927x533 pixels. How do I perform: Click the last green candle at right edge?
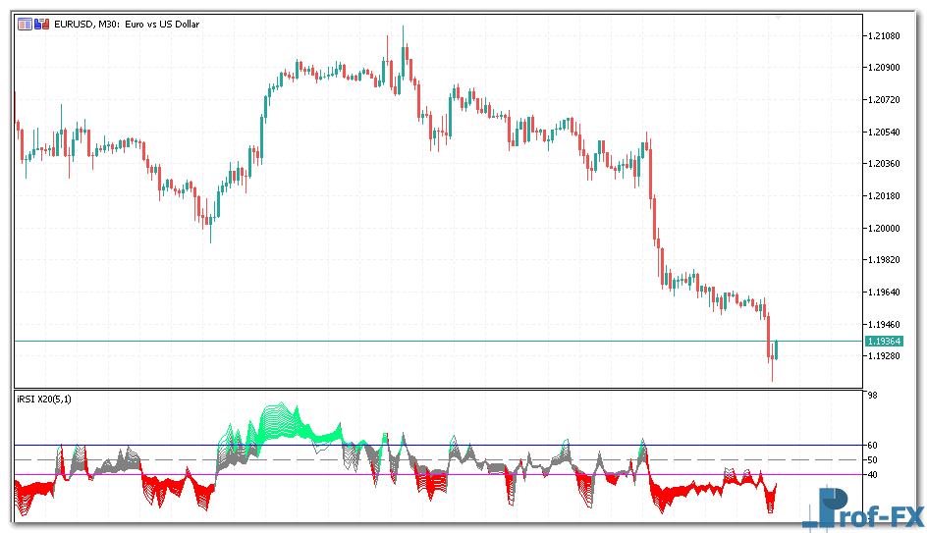776,349
